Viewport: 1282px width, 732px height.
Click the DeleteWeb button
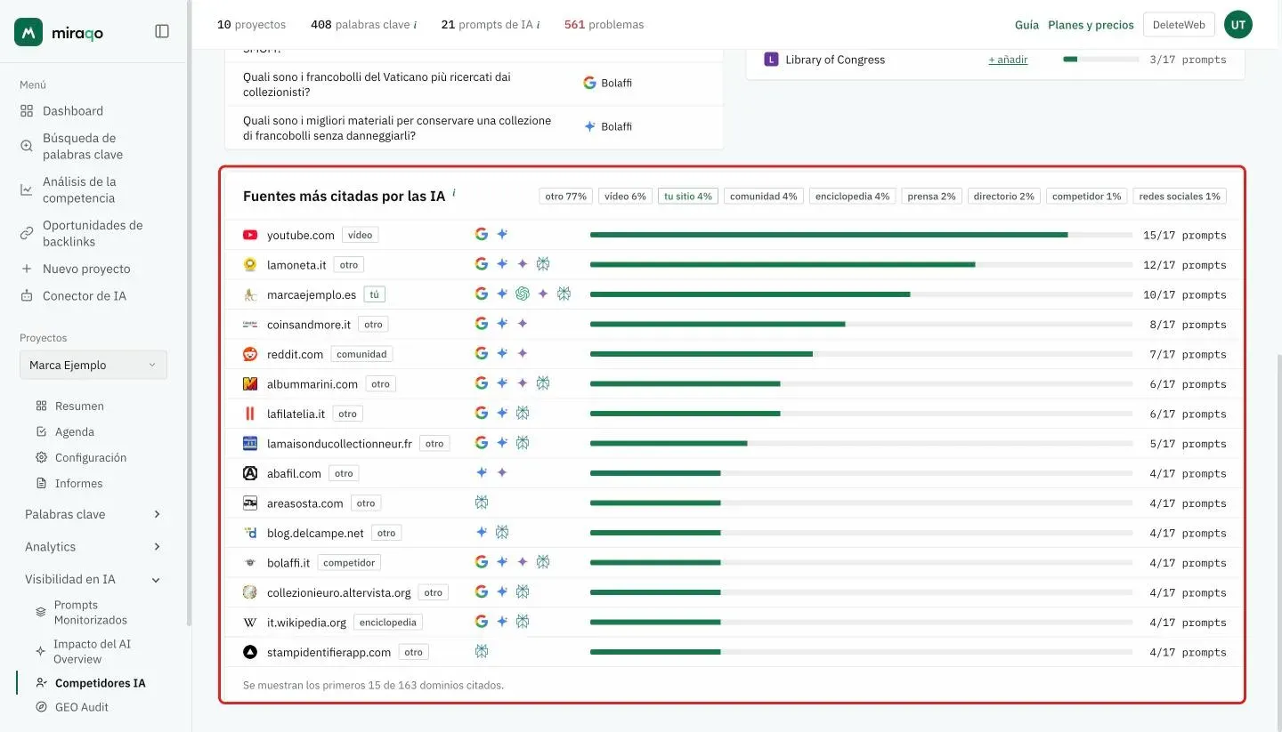point(1179,25)
